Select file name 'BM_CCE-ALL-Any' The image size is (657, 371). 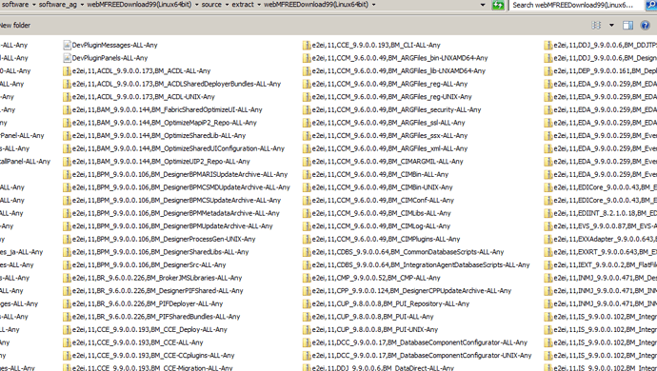coord(178,342)
